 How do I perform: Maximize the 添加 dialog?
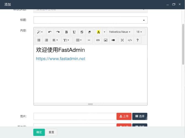174,4
